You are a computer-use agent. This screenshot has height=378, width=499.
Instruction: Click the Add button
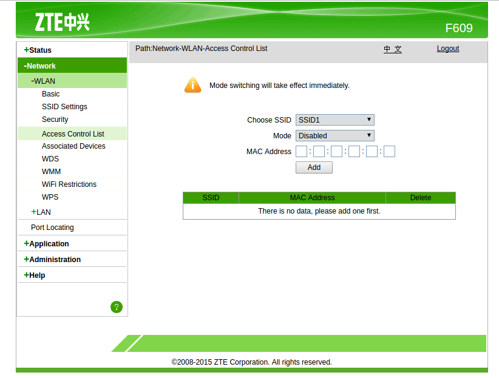click(314, 167)
